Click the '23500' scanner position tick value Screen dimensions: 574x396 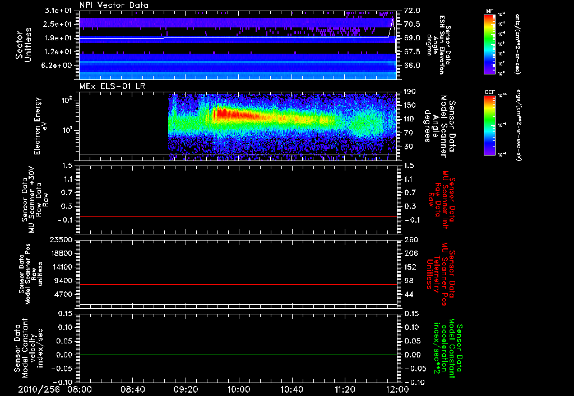[x=61, y=239]
